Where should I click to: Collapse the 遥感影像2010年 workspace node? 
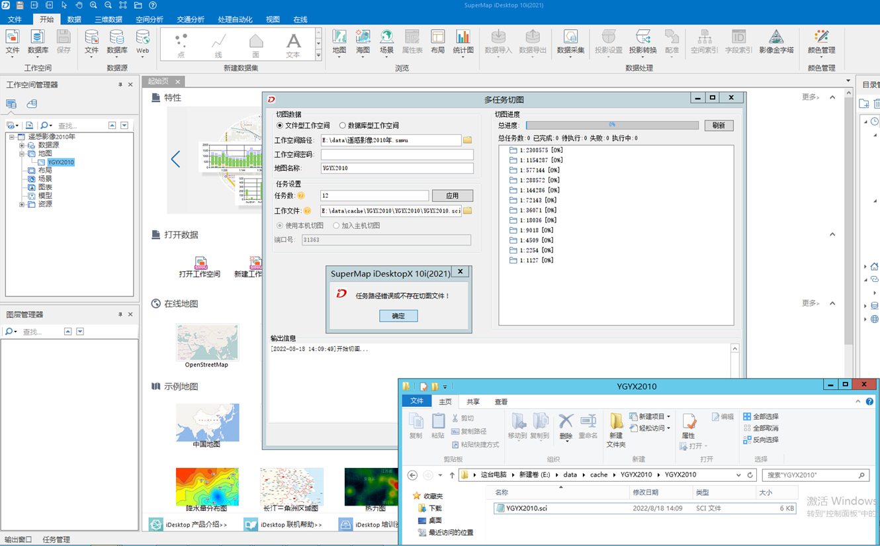(12, 137)
